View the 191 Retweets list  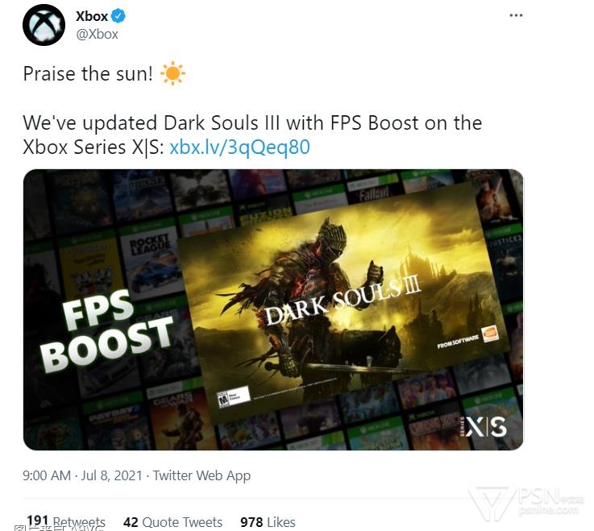[x=66, y=521]
